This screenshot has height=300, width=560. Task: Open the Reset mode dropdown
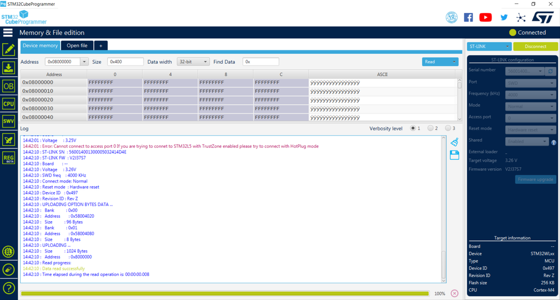(x=530, y=130)
